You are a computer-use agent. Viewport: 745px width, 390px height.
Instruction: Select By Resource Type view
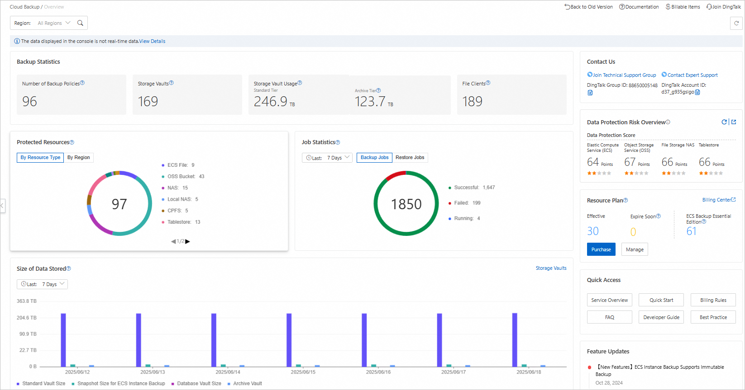40,157
